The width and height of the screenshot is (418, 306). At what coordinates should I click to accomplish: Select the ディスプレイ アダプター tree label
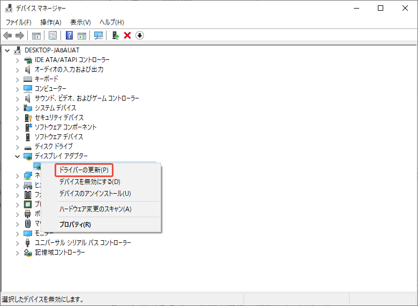click(61, 156)
